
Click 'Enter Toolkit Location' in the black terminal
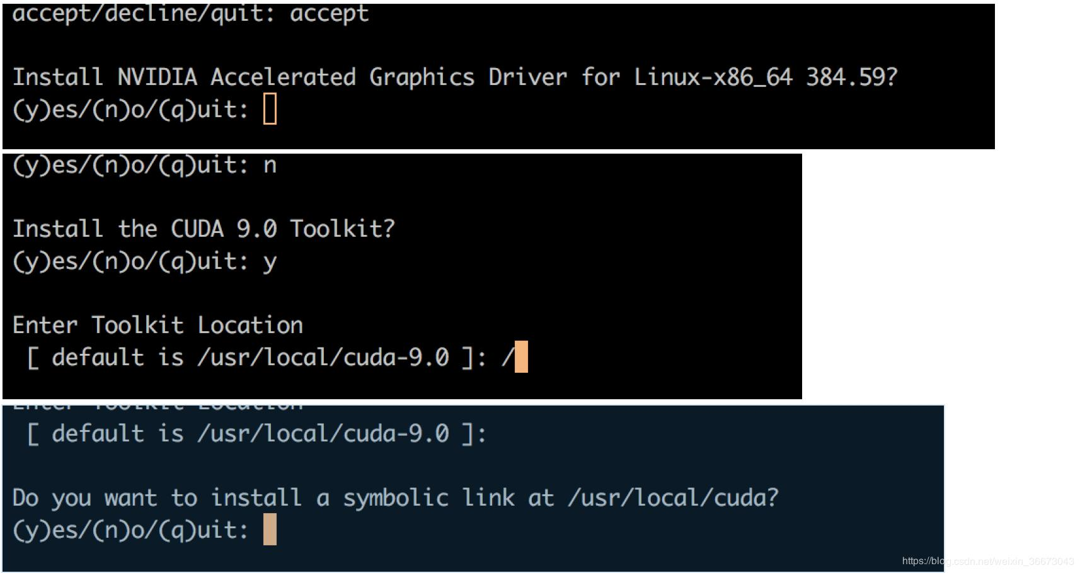click(x=158, y=325)
